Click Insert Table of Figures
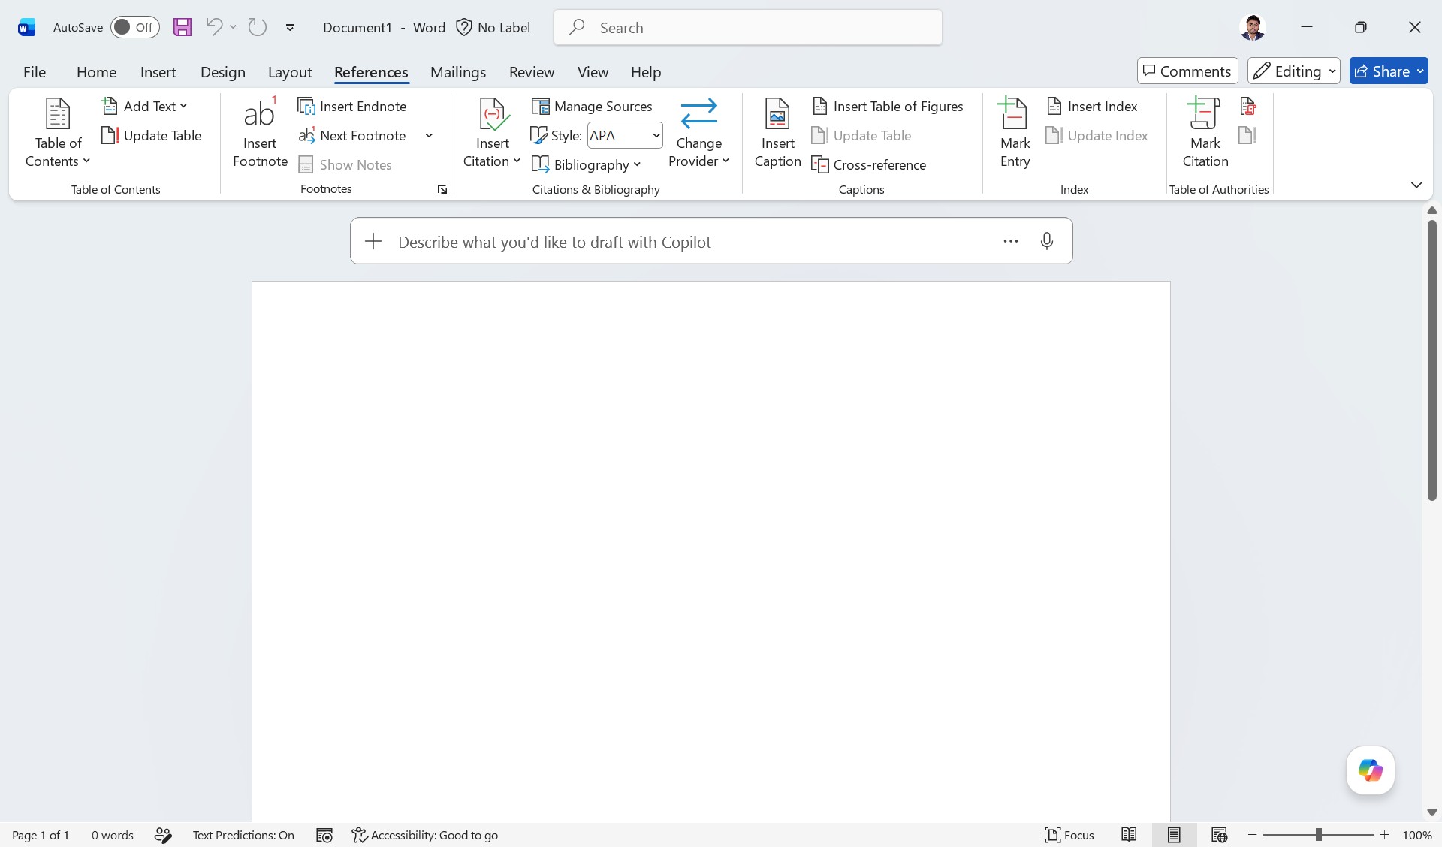This screenshot has height=847, width=1442. [x=888, y=106]
